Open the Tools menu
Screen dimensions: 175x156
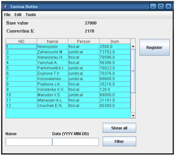31,15
